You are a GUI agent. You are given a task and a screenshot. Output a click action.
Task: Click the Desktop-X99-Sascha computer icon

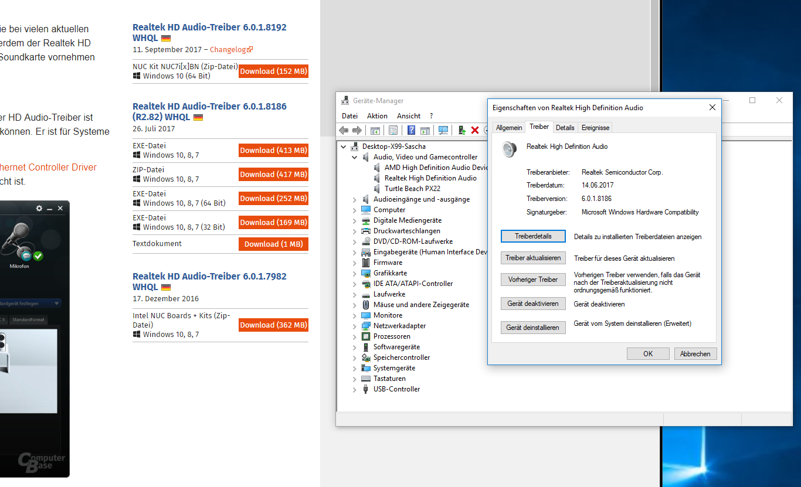pos(355,147)
